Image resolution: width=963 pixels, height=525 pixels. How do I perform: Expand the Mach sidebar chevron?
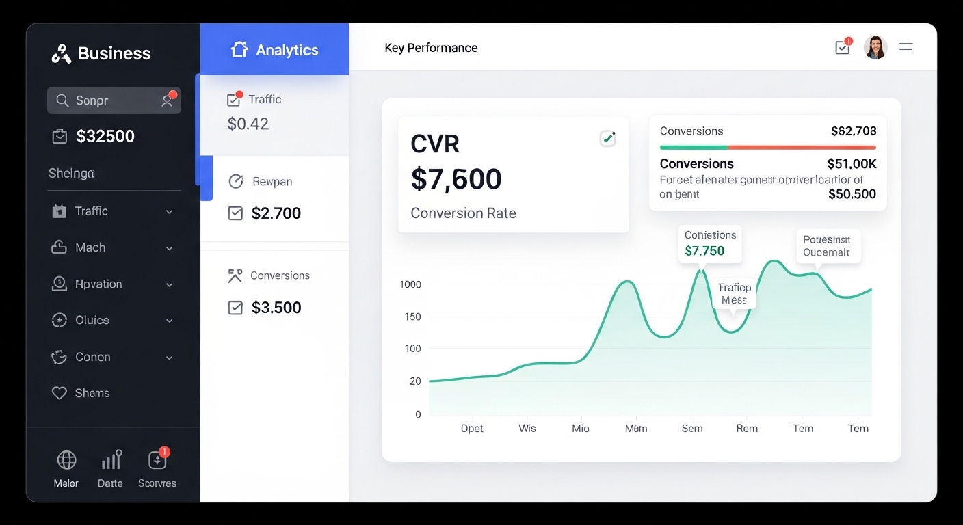pos(169,248)
